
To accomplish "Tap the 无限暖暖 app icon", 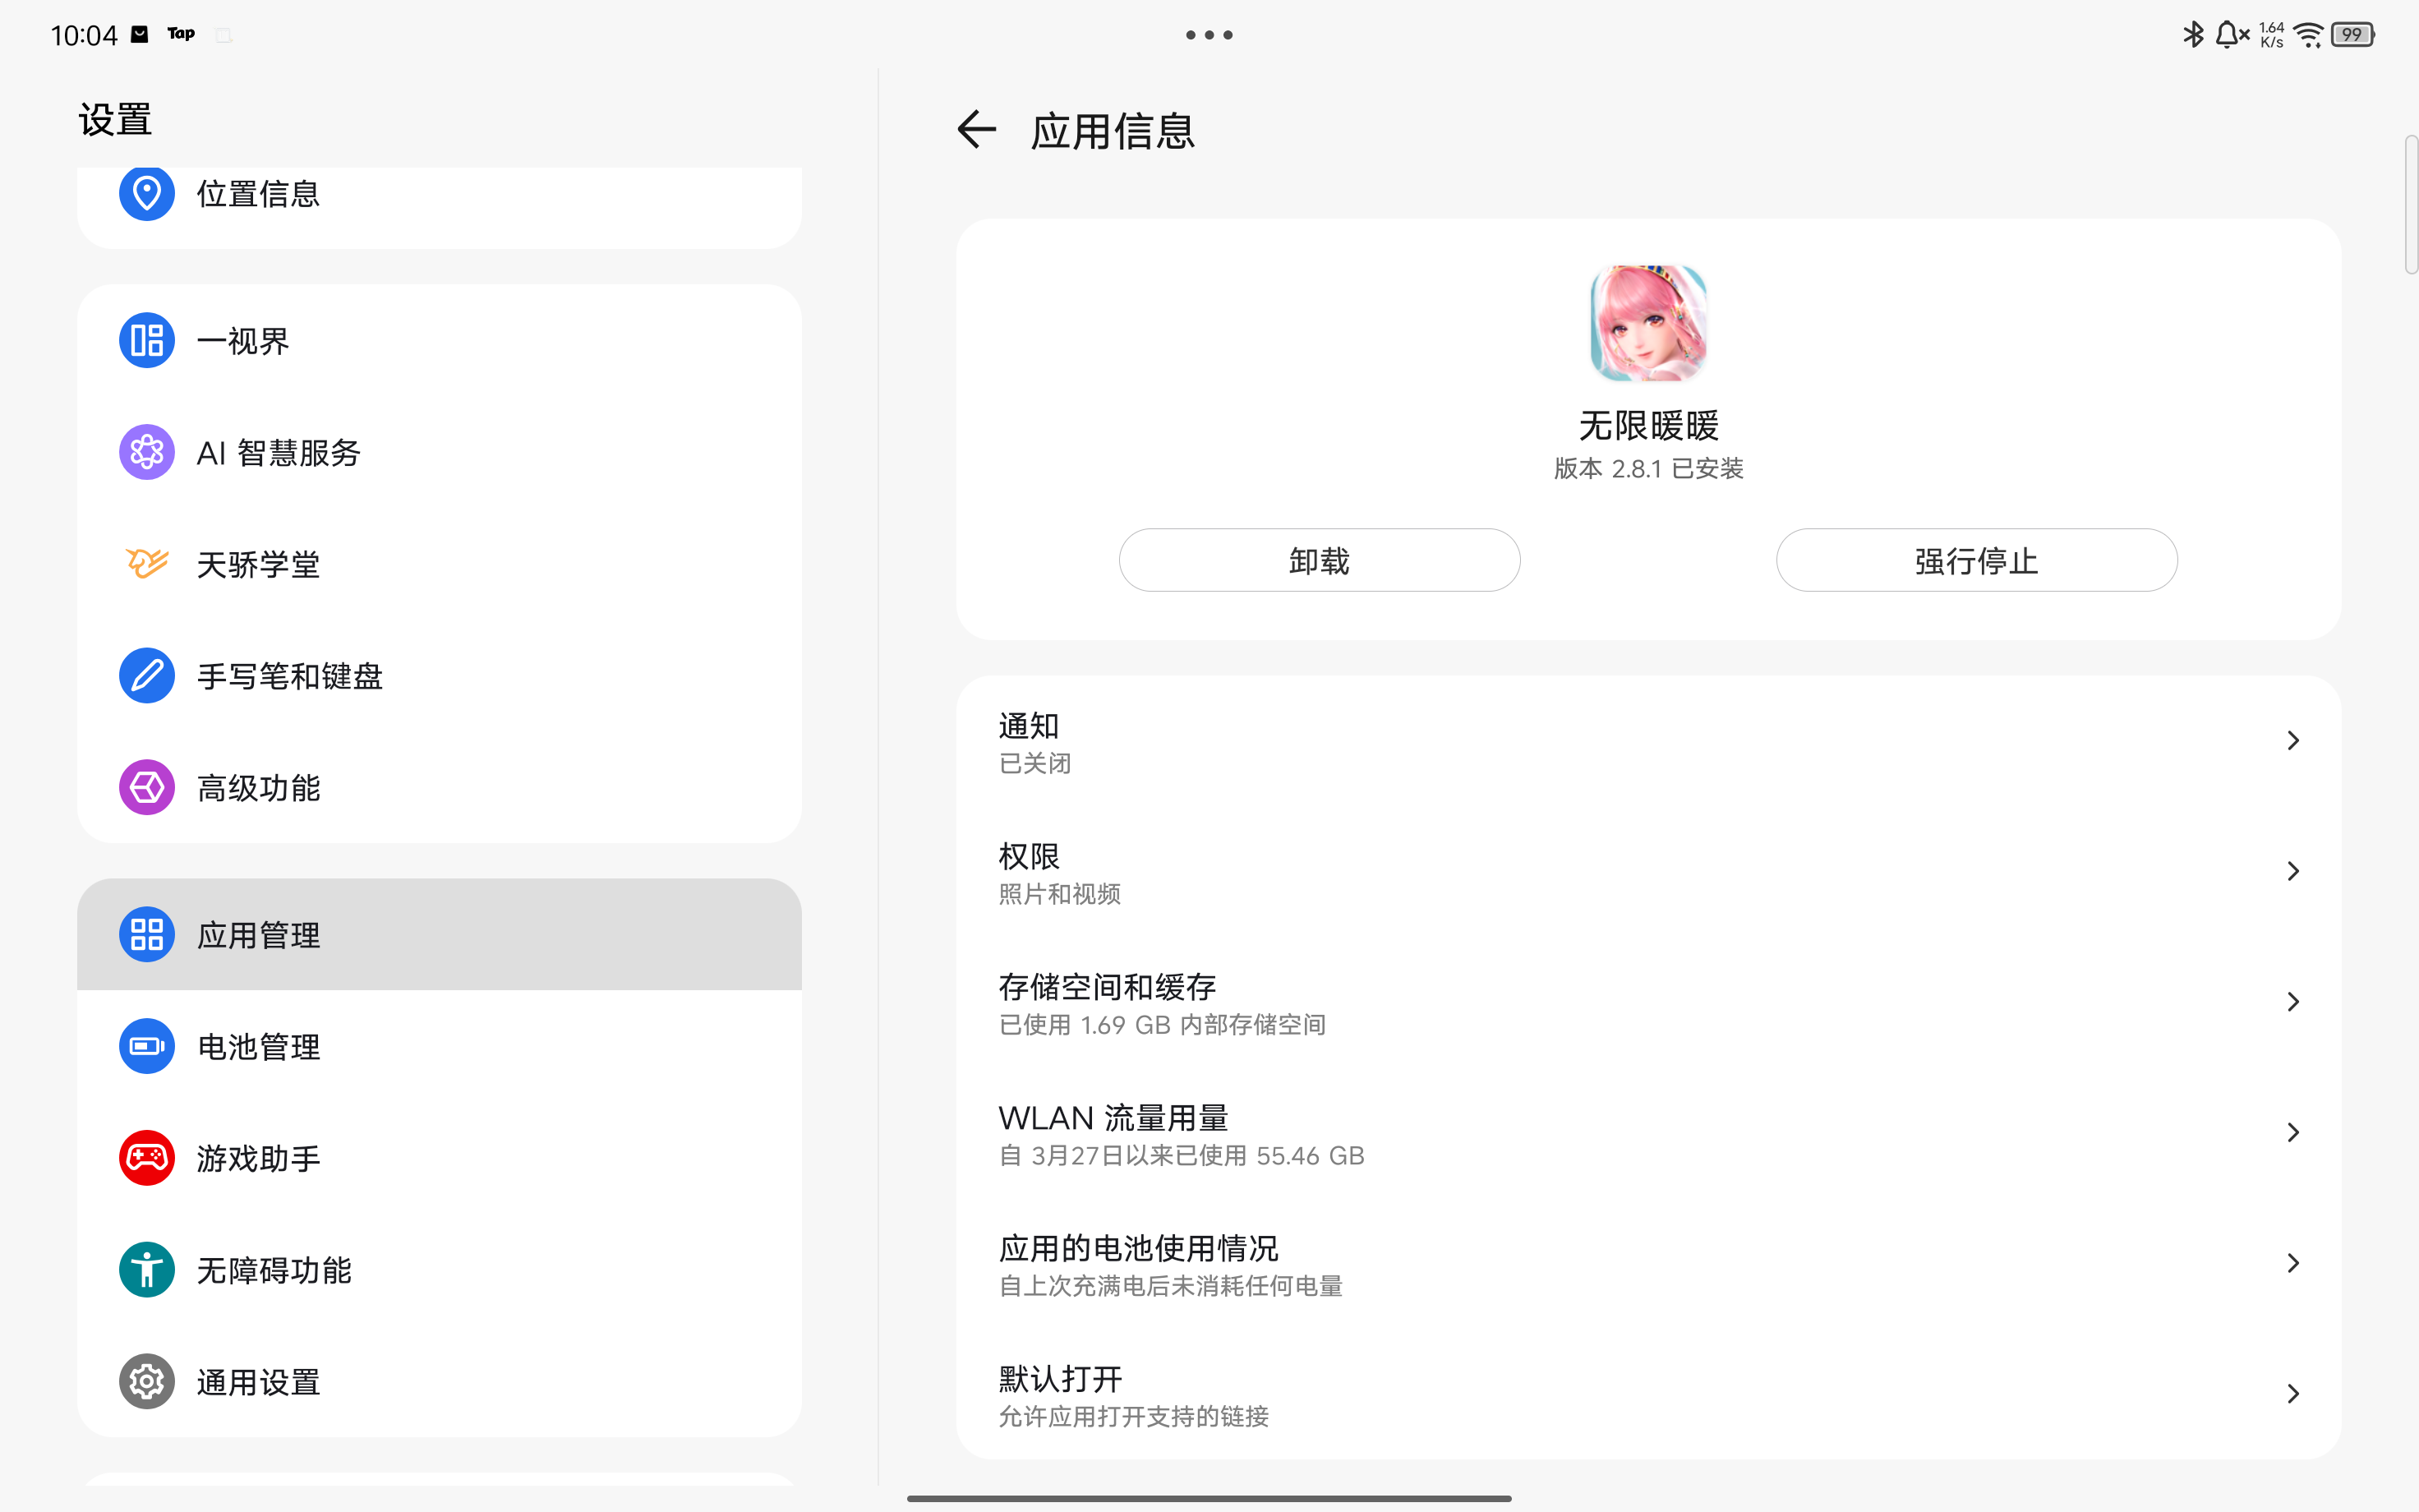I will (1648, 323).
